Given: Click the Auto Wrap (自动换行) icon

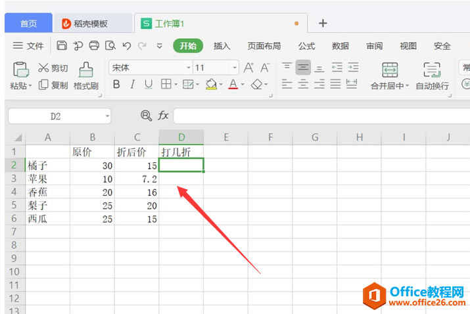Looking at the screenshot, I should coord(432,70).
